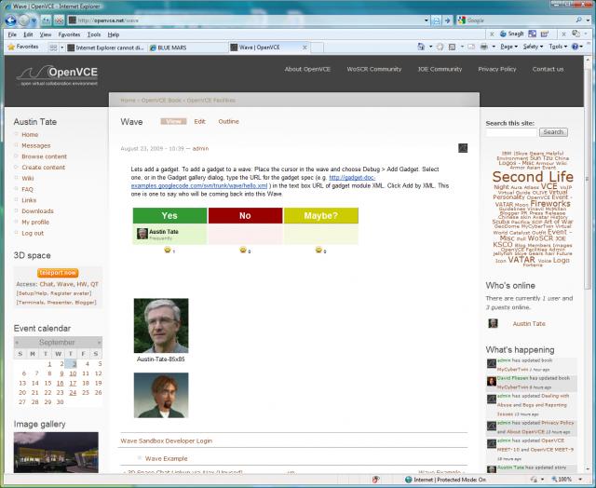This screenshot has width=596, height=488.
Task: Click the popup blocker icon in status bar
Action: coord(376,480)
